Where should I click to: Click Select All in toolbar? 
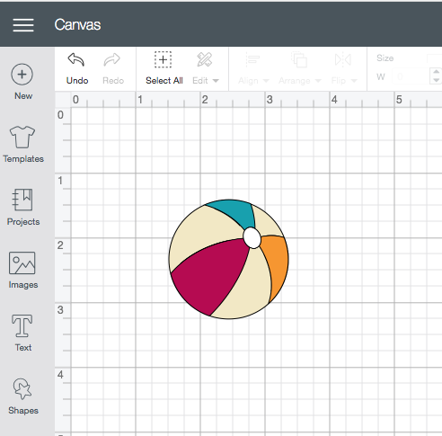pos(164,68)
